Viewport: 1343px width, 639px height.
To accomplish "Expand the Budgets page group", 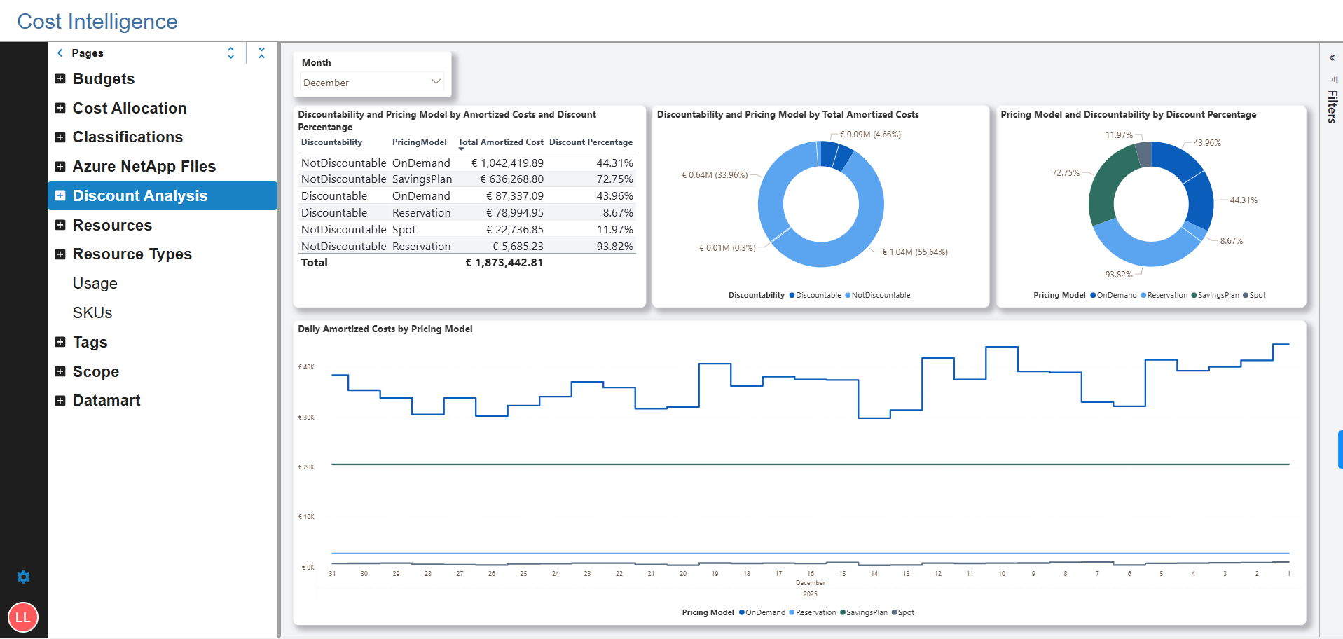I will tap(60, 78).
